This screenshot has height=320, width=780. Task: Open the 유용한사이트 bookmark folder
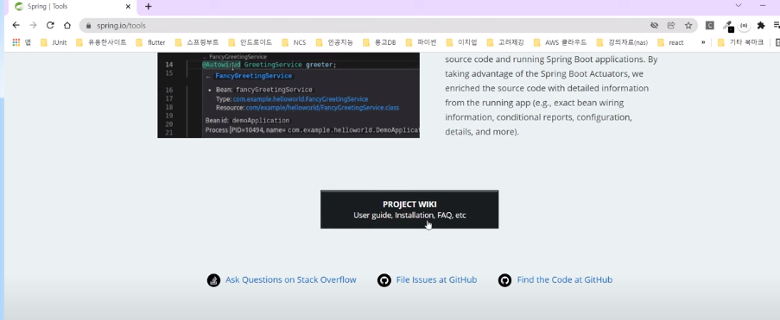pyautogui.click(x=101, y=42)
